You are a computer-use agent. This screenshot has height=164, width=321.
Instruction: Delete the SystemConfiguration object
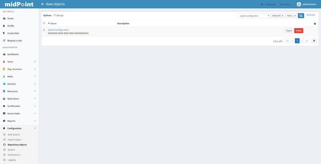299,31
